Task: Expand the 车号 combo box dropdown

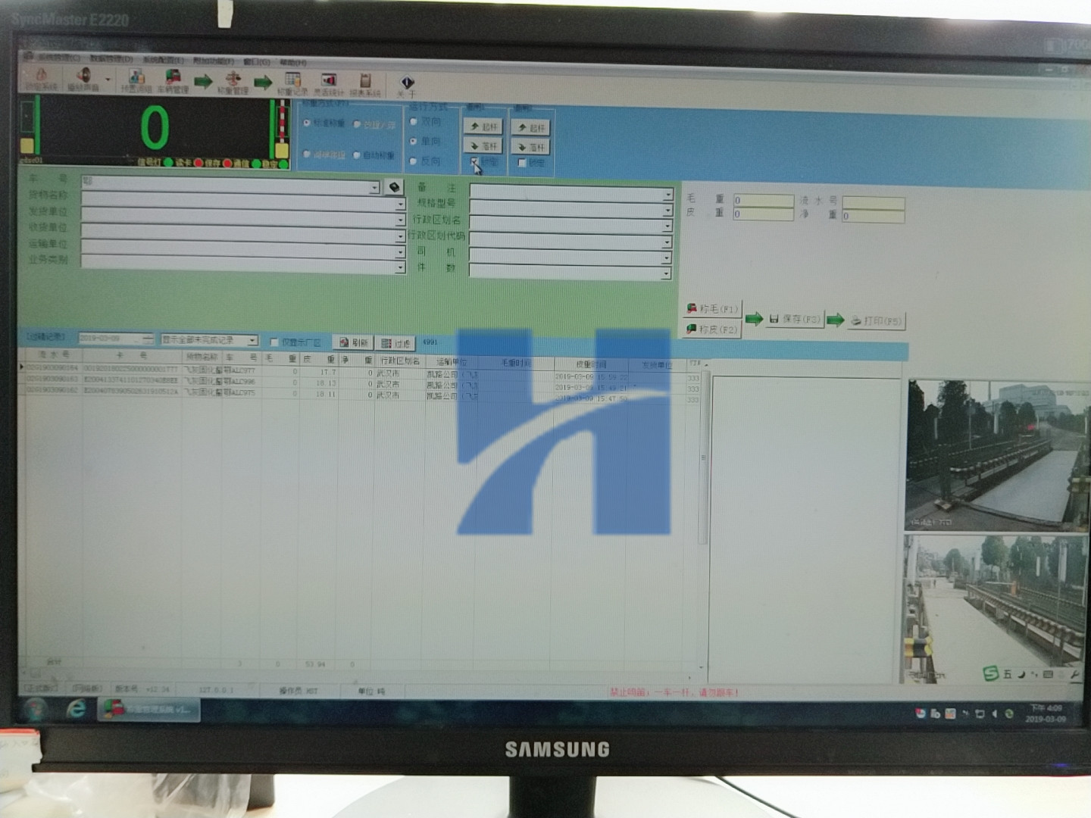Action: [374, 187]
